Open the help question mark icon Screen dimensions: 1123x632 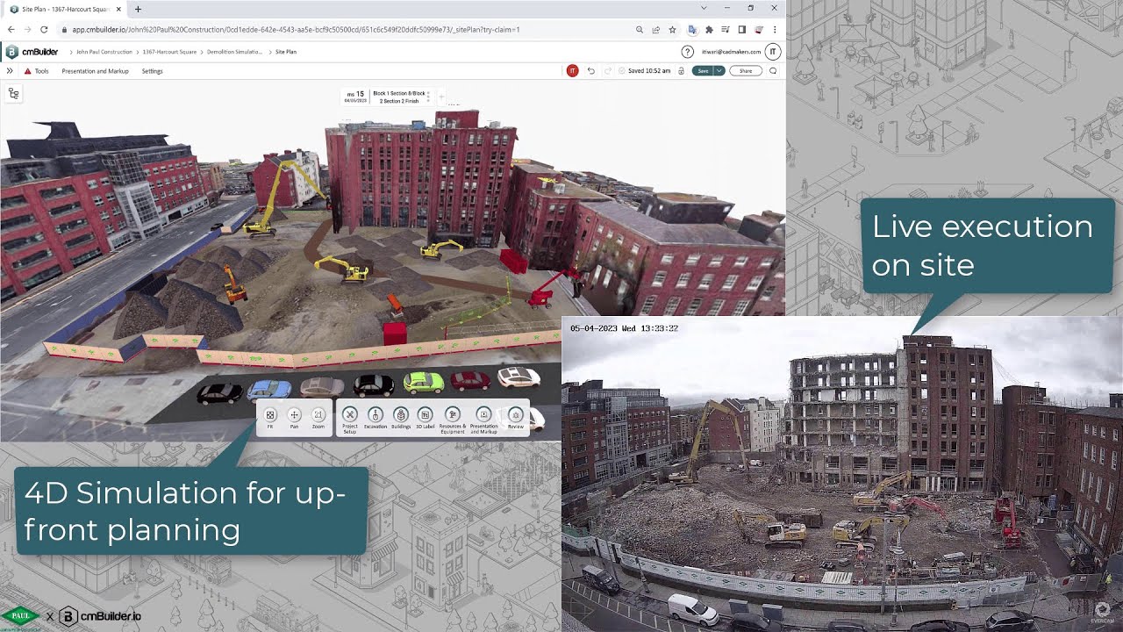click(688, 52)
